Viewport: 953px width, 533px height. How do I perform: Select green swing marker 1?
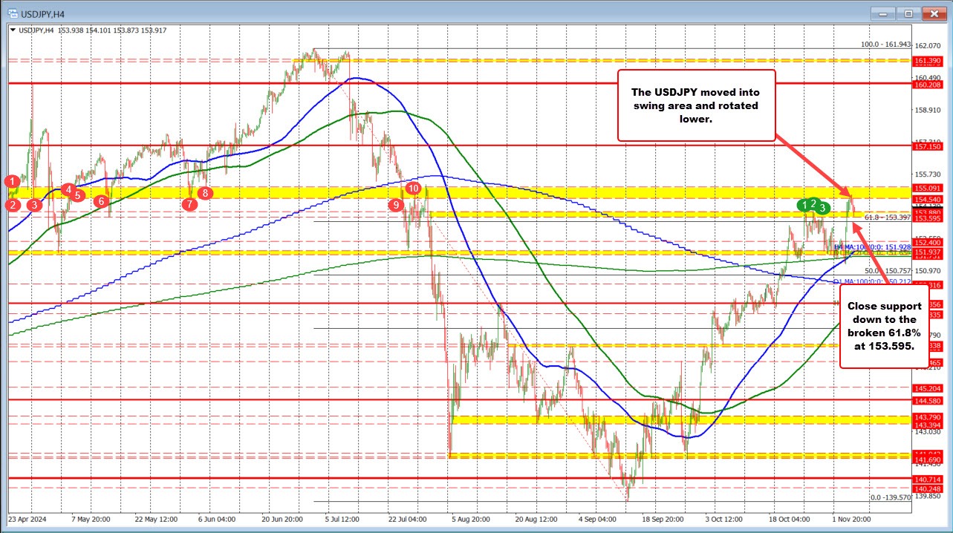pyautogui.click(x=805, y=206)
